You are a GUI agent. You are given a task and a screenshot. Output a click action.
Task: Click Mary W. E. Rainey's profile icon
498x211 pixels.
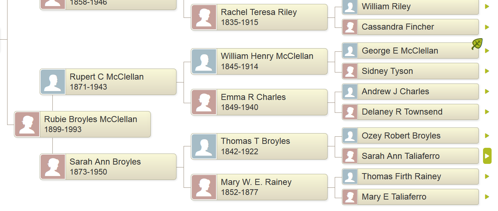tap(204, 187)
